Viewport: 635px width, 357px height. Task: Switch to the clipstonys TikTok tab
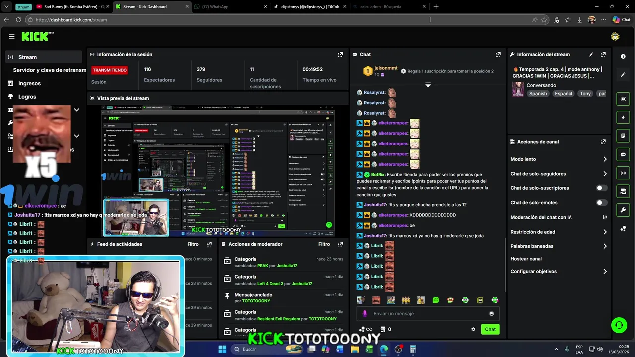[x=310, y=7]
